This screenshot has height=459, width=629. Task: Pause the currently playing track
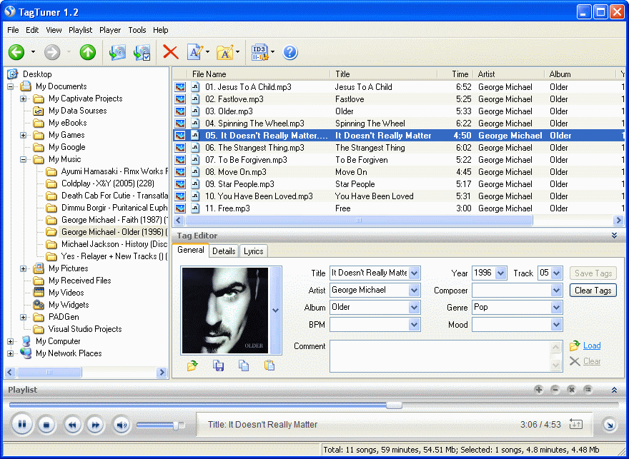pyautogui.click(x=22, y=425)
